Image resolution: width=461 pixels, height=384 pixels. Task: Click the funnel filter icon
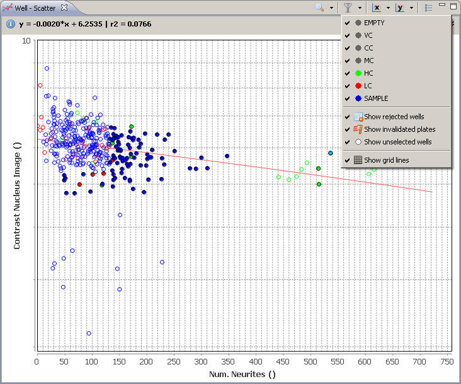[x=348, y=8]
